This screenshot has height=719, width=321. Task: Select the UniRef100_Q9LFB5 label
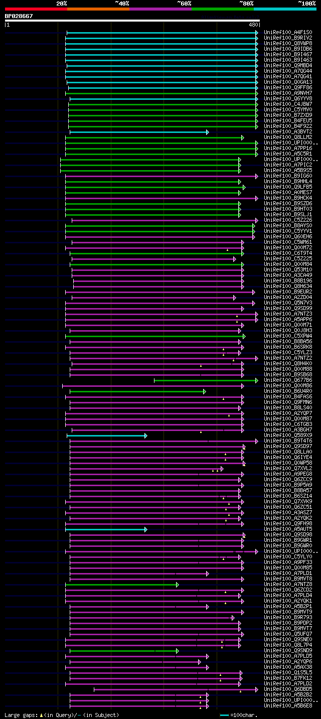pyautogui.click(x=288, y=187)
